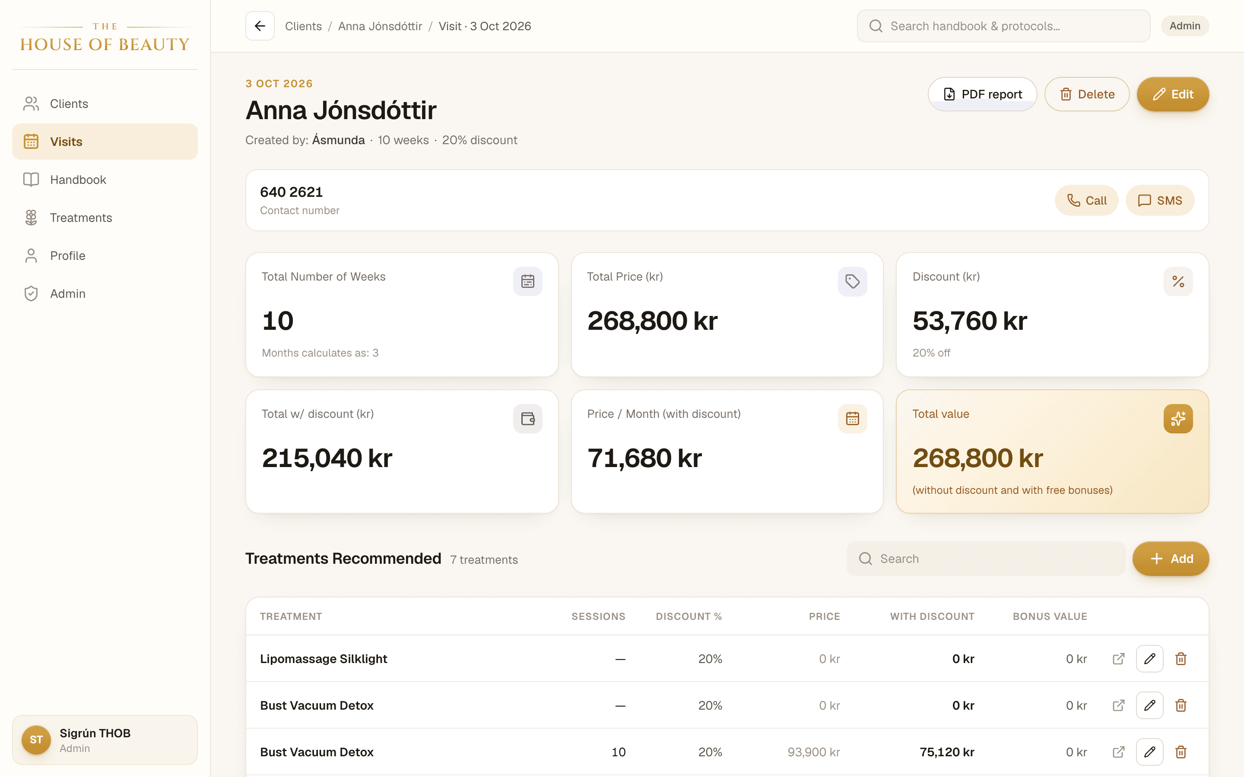Click calendar icon on Price / Month card
Screen dimensions: 1244x777
pos(852,419)
